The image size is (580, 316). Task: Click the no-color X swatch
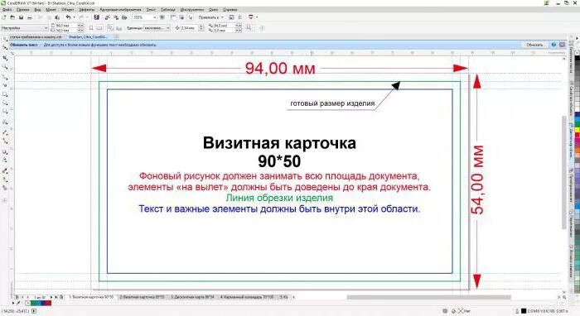coord(28,303)
